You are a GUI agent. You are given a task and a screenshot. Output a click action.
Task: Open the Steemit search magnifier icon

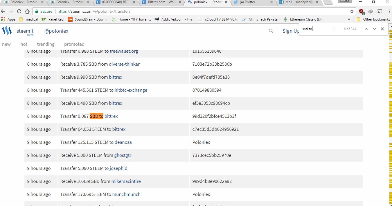pos(271,31)
